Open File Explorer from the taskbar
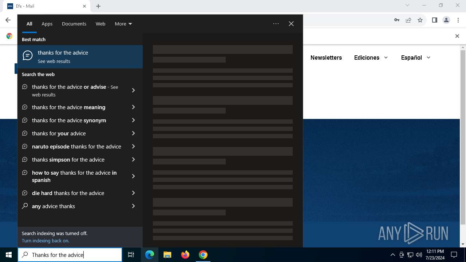466x262 pixels. pyautogui.click(x=167, y=255)
